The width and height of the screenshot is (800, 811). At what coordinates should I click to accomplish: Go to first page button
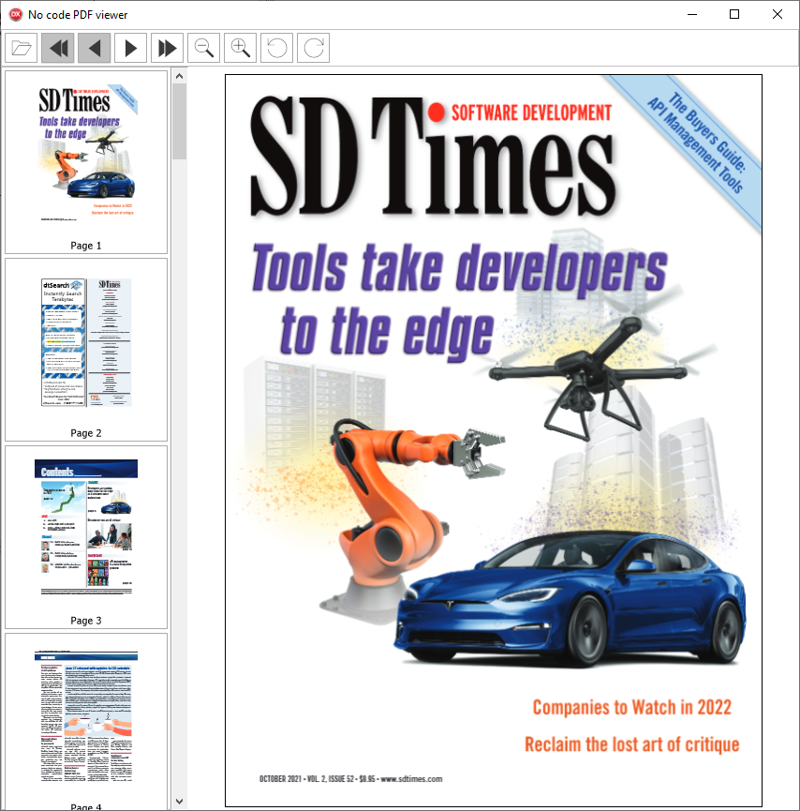[58, 48]
